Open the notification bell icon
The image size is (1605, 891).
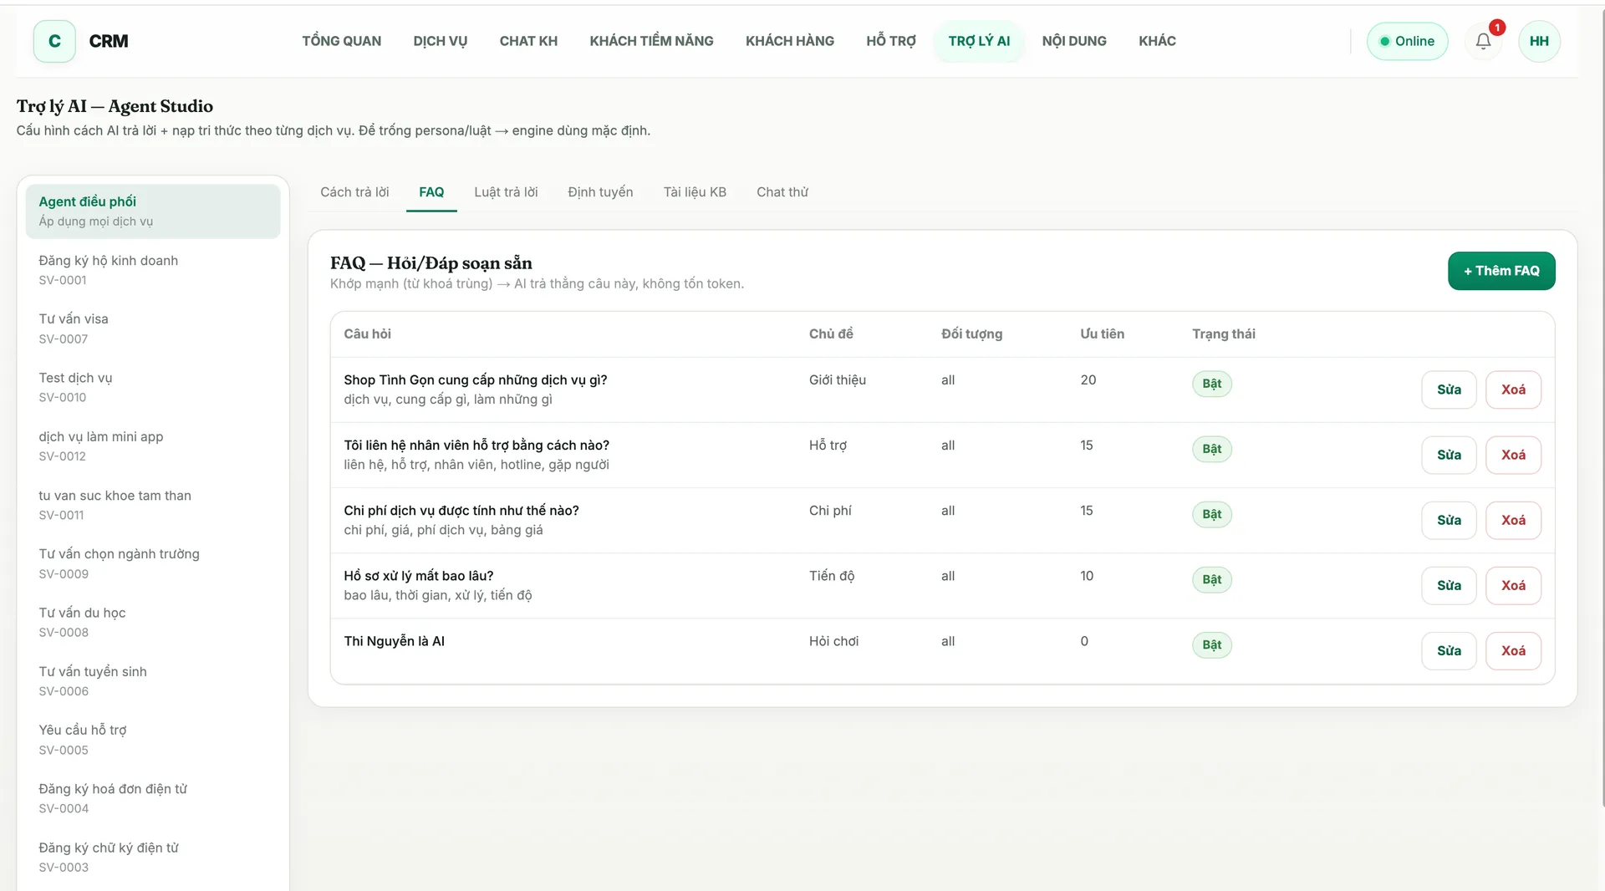pyautogui.click(x=1483, y=41)
